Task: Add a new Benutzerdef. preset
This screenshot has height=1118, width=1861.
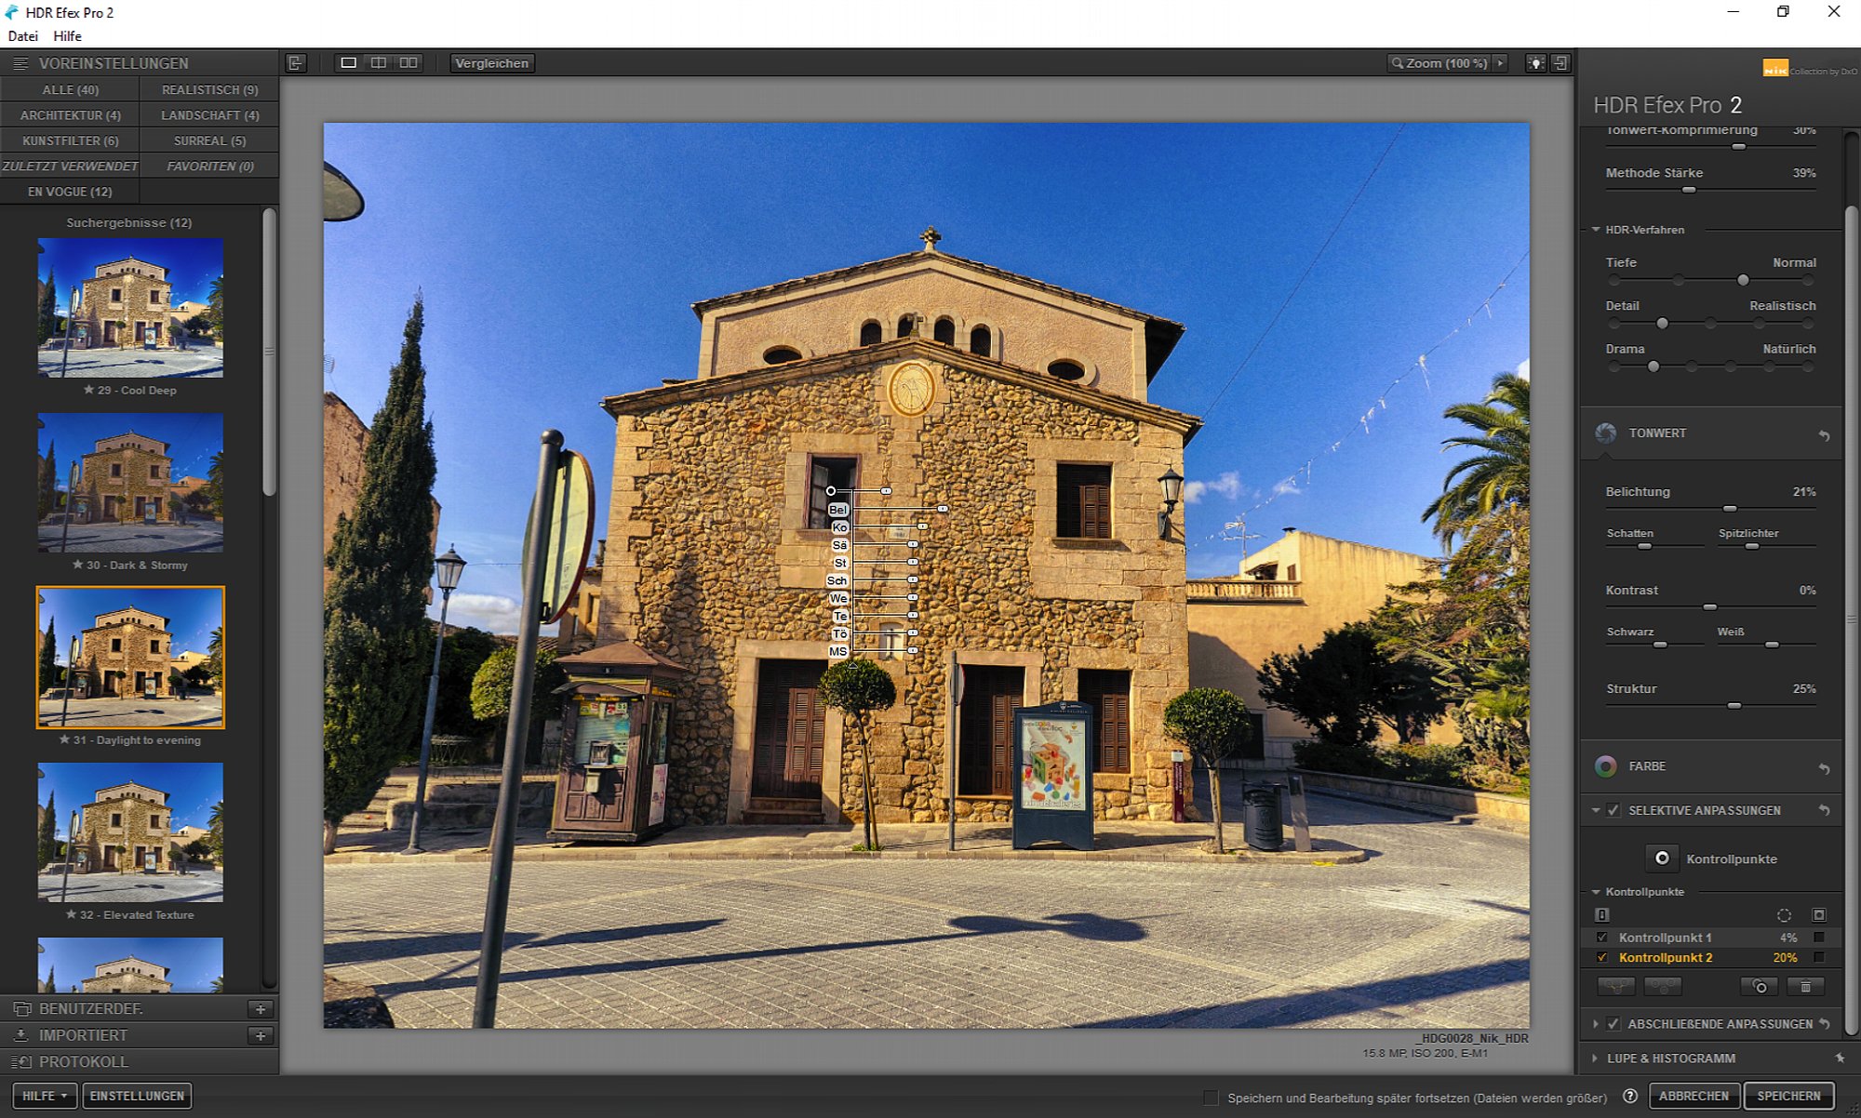Action: (261, 1009)
